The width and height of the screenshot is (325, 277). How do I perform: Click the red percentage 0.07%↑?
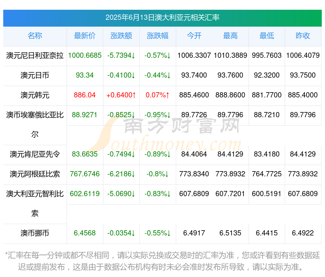(158, 95)
